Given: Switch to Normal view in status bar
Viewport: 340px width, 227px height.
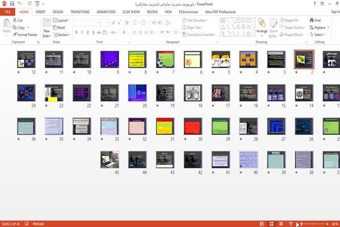Looking at the screenshot, I should tap(262, 224).
